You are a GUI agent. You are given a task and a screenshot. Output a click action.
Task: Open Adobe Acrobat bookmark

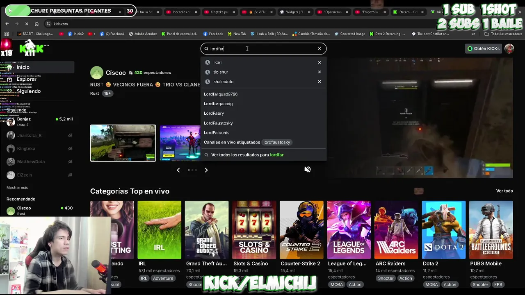pyautogui.click(x=142, y=34)
